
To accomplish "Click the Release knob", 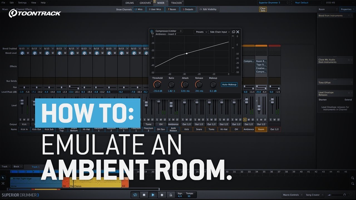I will tap(199, 85).
